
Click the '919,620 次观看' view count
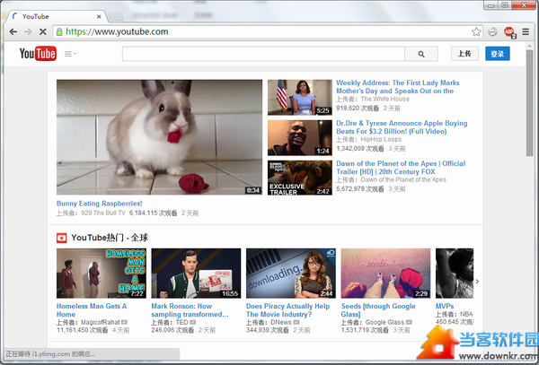click(x=358, y=109)
